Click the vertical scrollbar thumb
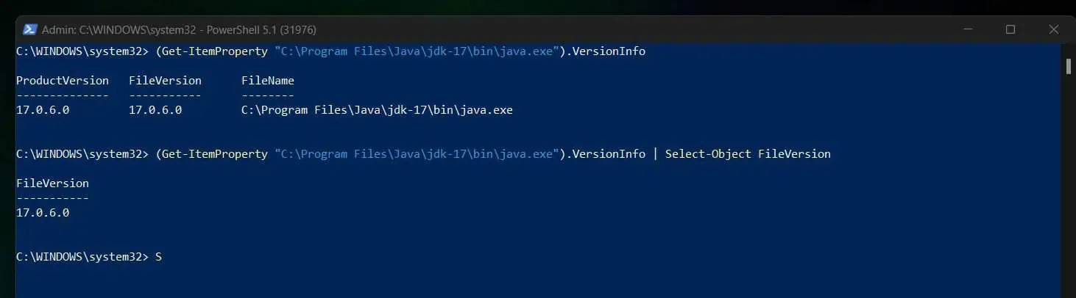 click(x=1068, y=66)
